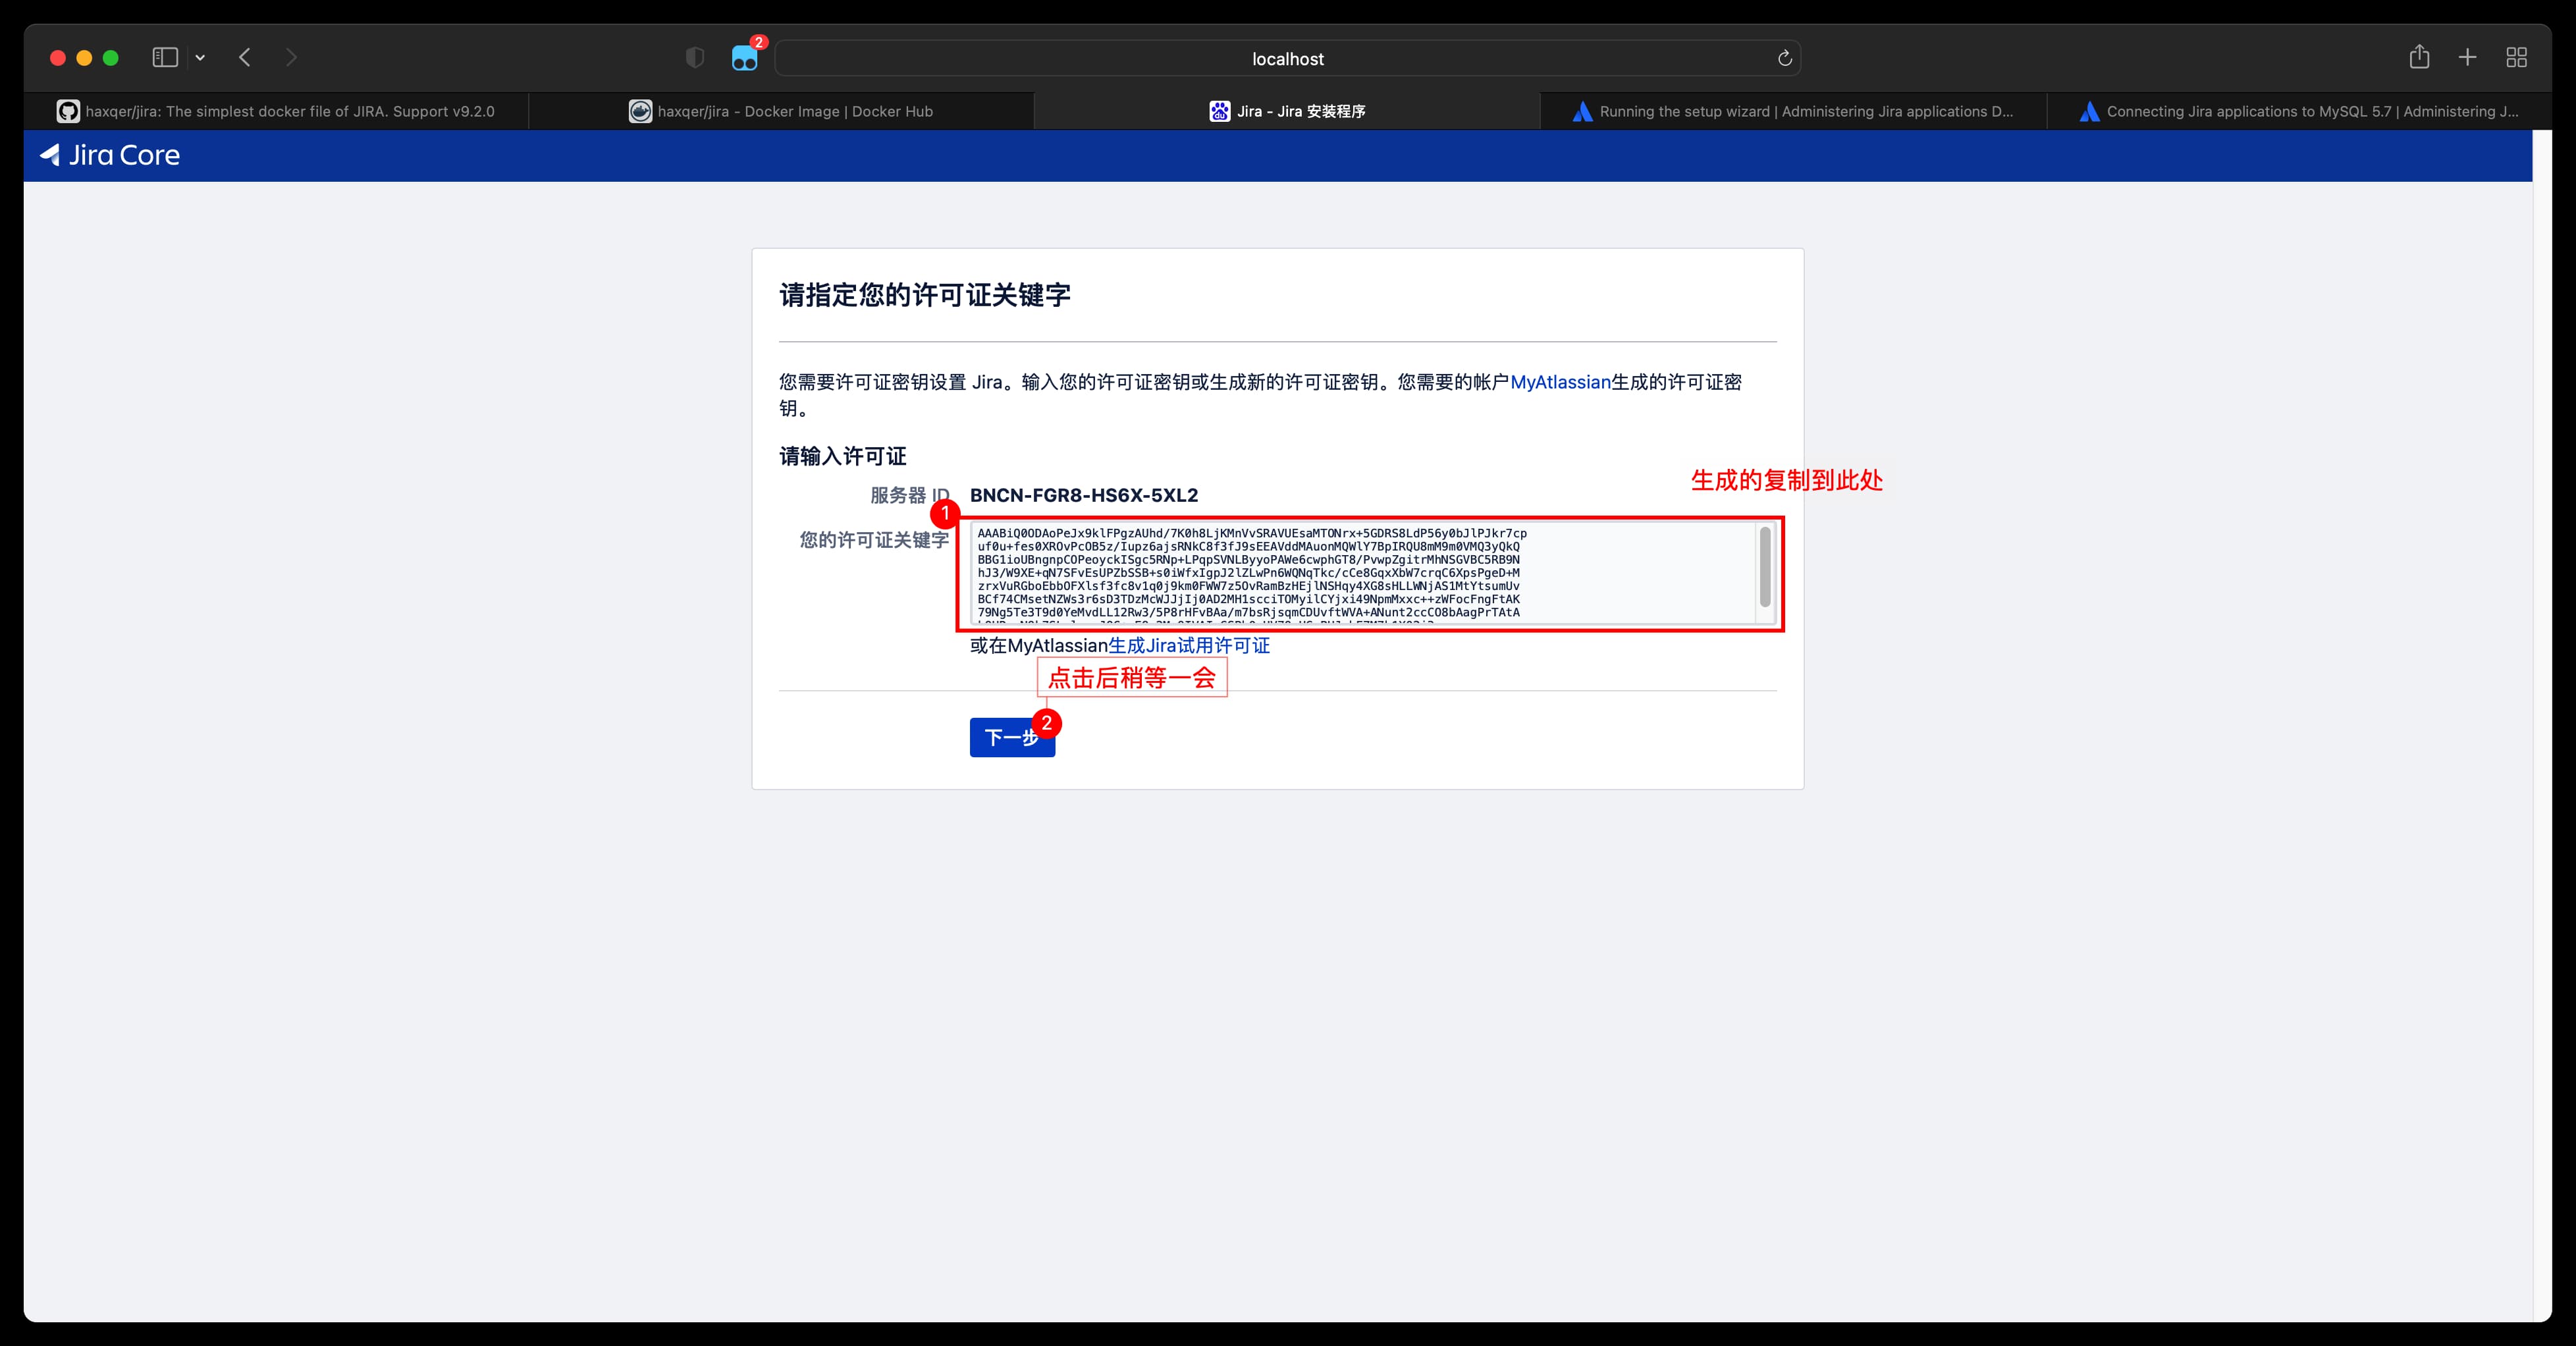Enter fullscreen with green window button
This screenshot has width=2576, height=1346.
(111, 58)
